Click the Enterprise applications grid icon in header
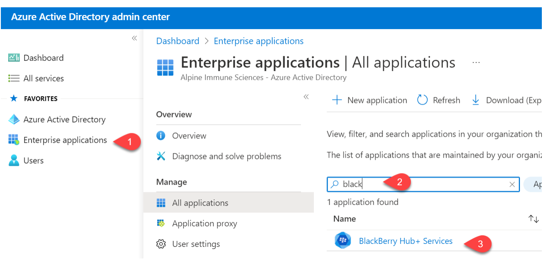The width and height of the screenshot is (553, 264). coord(165,68)
